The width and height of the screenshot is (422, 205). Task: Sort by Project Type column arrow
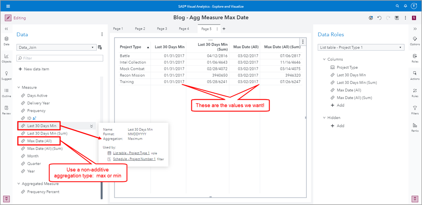click(x=148, y=47)
